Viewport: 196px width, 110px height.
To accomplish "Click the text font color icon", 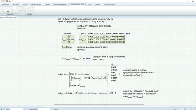I will click(8, 11).
